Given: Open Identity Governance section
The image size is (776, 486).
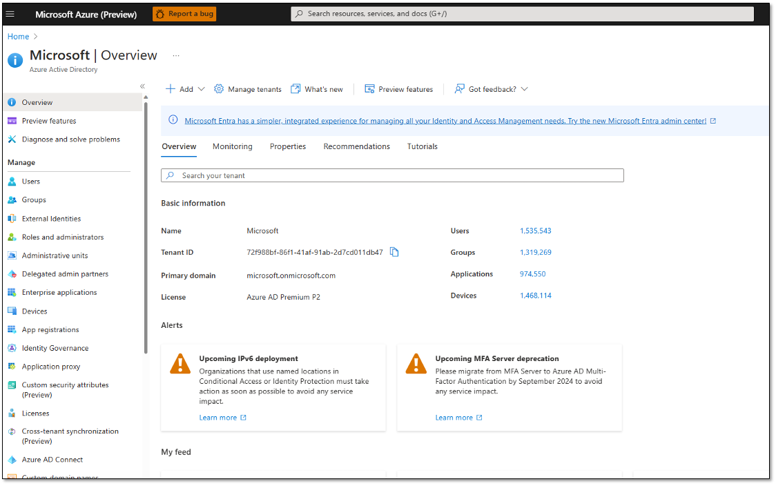Looking at the screenshot, I should [55, 348].
